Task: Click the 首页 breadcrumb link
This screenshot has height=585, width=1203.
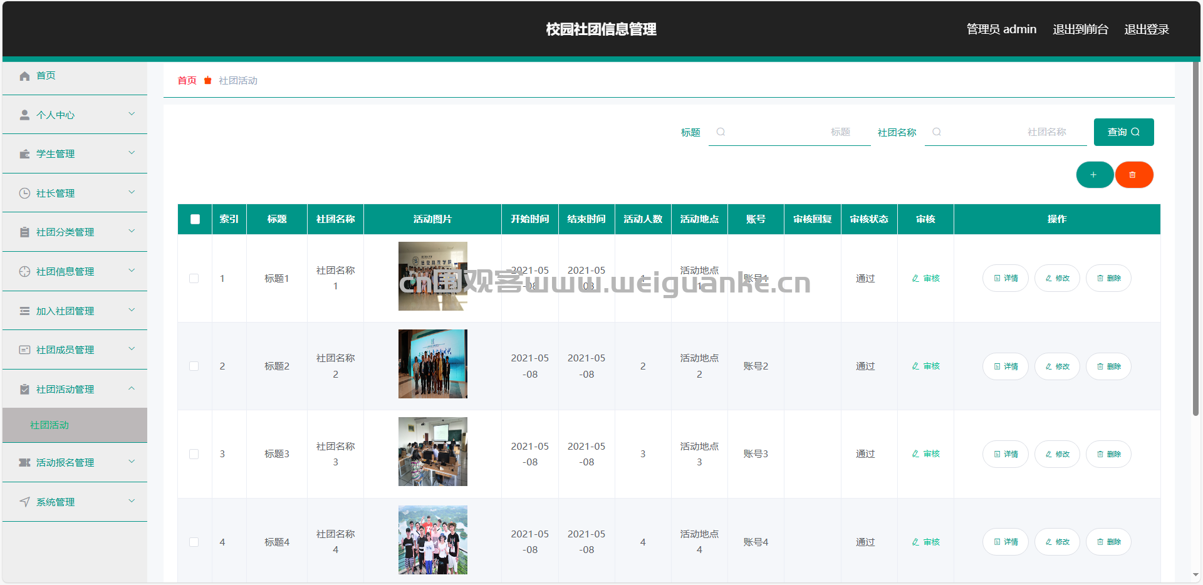Action: pos(187,81)
